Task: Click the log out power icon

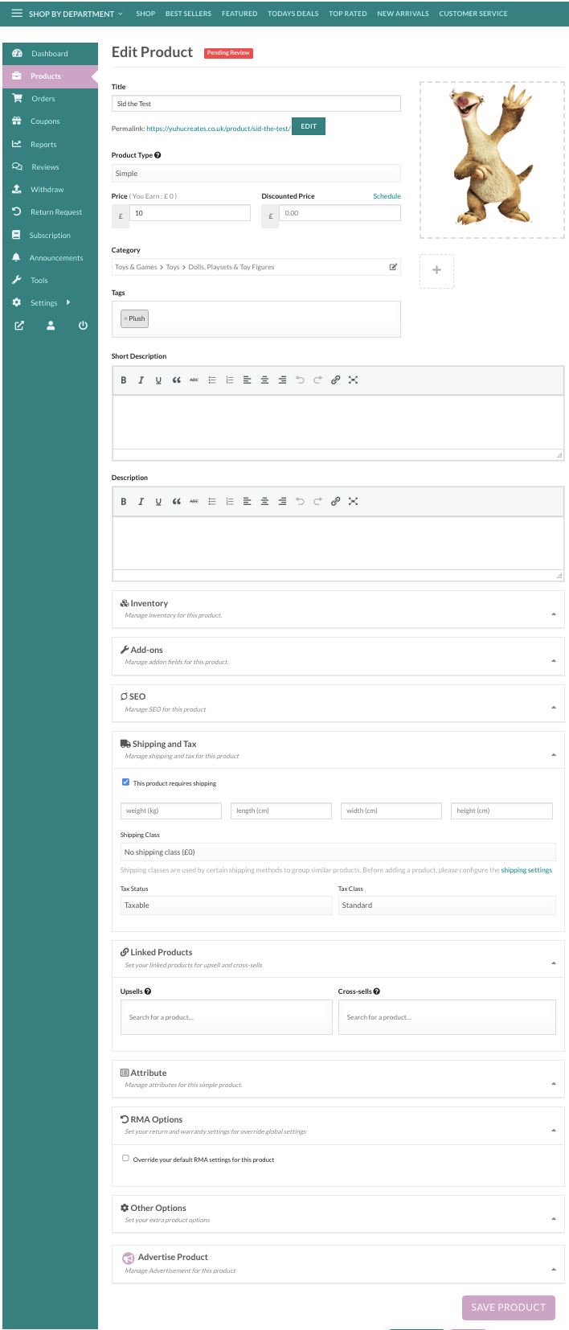Action: click(83, 326)
